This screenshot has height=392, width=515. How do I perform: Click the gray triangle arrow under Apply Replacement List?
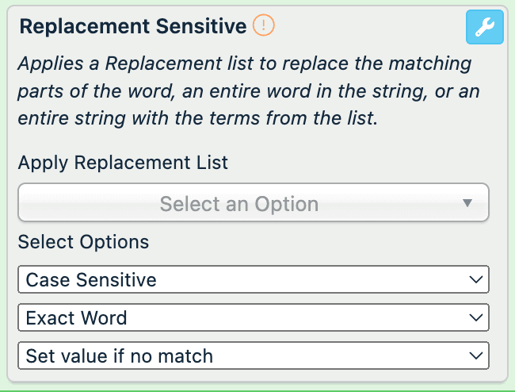tap(467, 203)
